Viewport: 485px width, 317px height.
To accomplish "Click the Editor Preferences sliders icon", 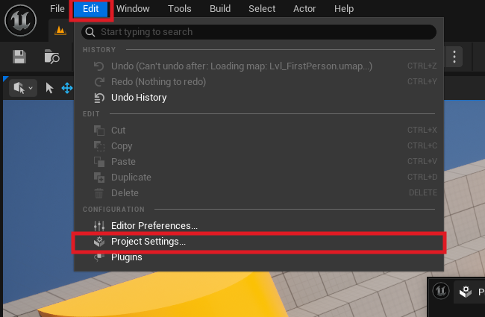I will pos(99,225).
